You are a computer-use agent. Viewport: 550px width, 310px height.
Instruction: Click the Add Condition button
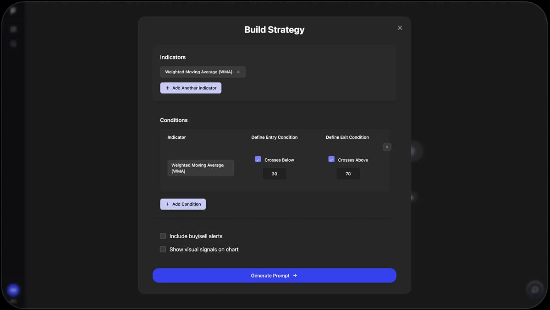click(183, 204)
